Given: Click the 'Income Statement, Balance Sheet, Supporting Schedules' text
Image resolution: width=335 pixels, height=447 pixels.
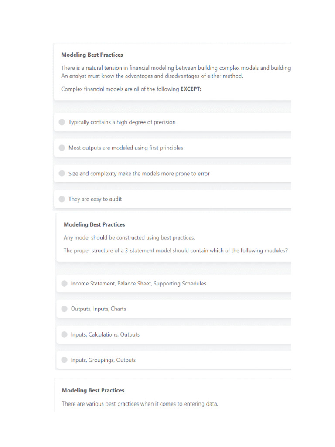Looking at the screenshot, I should [139, 284].
